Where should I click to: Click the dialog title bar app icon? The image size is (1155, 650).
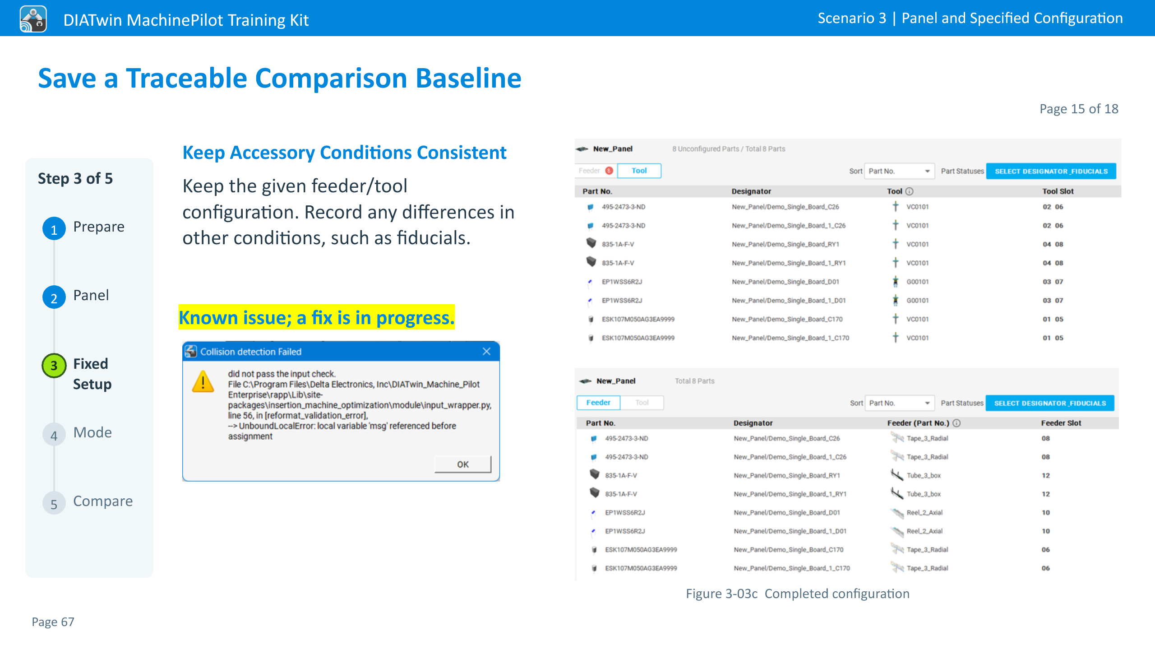point(191,351)
